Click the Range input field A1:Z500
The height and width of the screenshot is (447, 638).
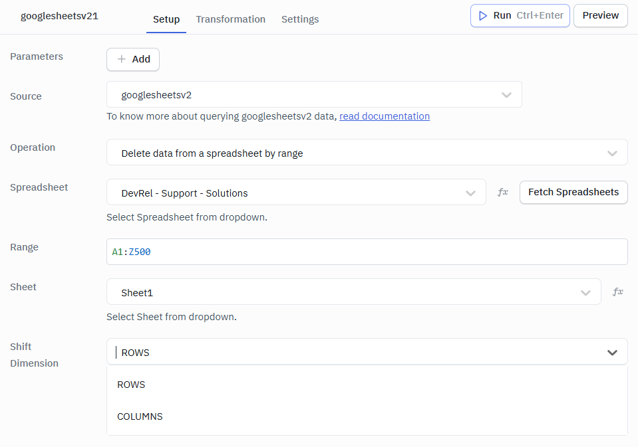367,252
